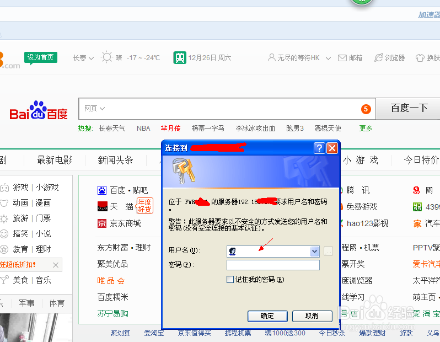Open the 唯品会 link

pos(111,281)
